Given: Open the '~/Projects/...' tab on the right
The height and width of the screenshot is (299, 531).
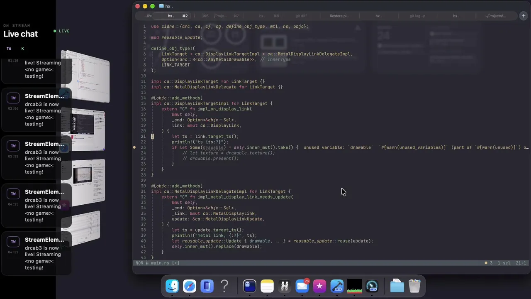Looking at the screenshot, I should click(495, 16).
